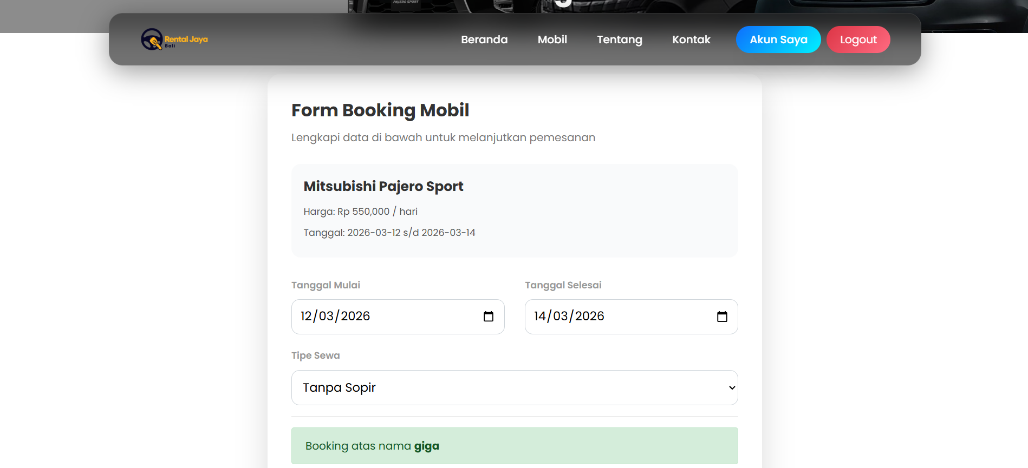Select the year in Tanggal Mulai date
This screenshot has height=468, width=1028.
click(355, 317)
